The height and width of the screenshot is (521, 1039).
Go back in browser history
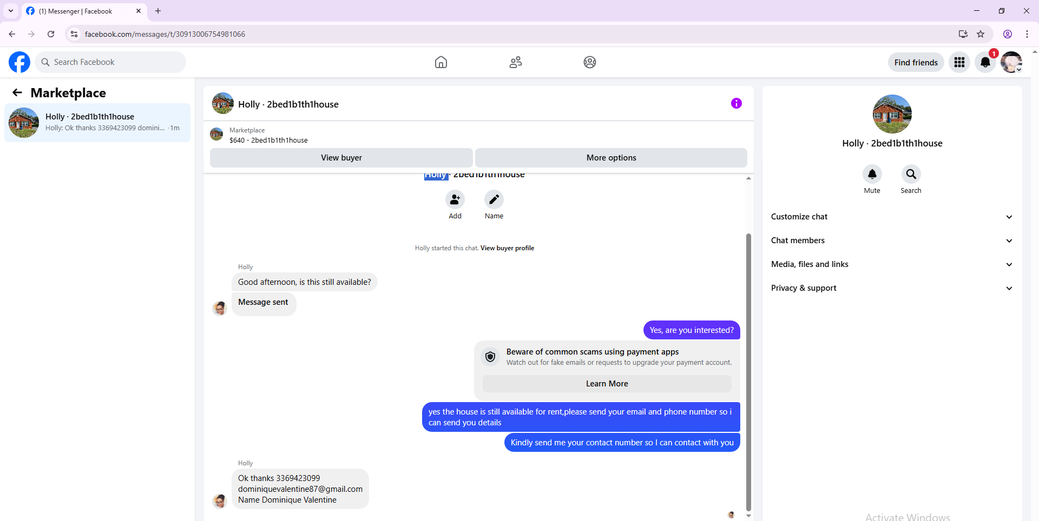tap(12, 34)
